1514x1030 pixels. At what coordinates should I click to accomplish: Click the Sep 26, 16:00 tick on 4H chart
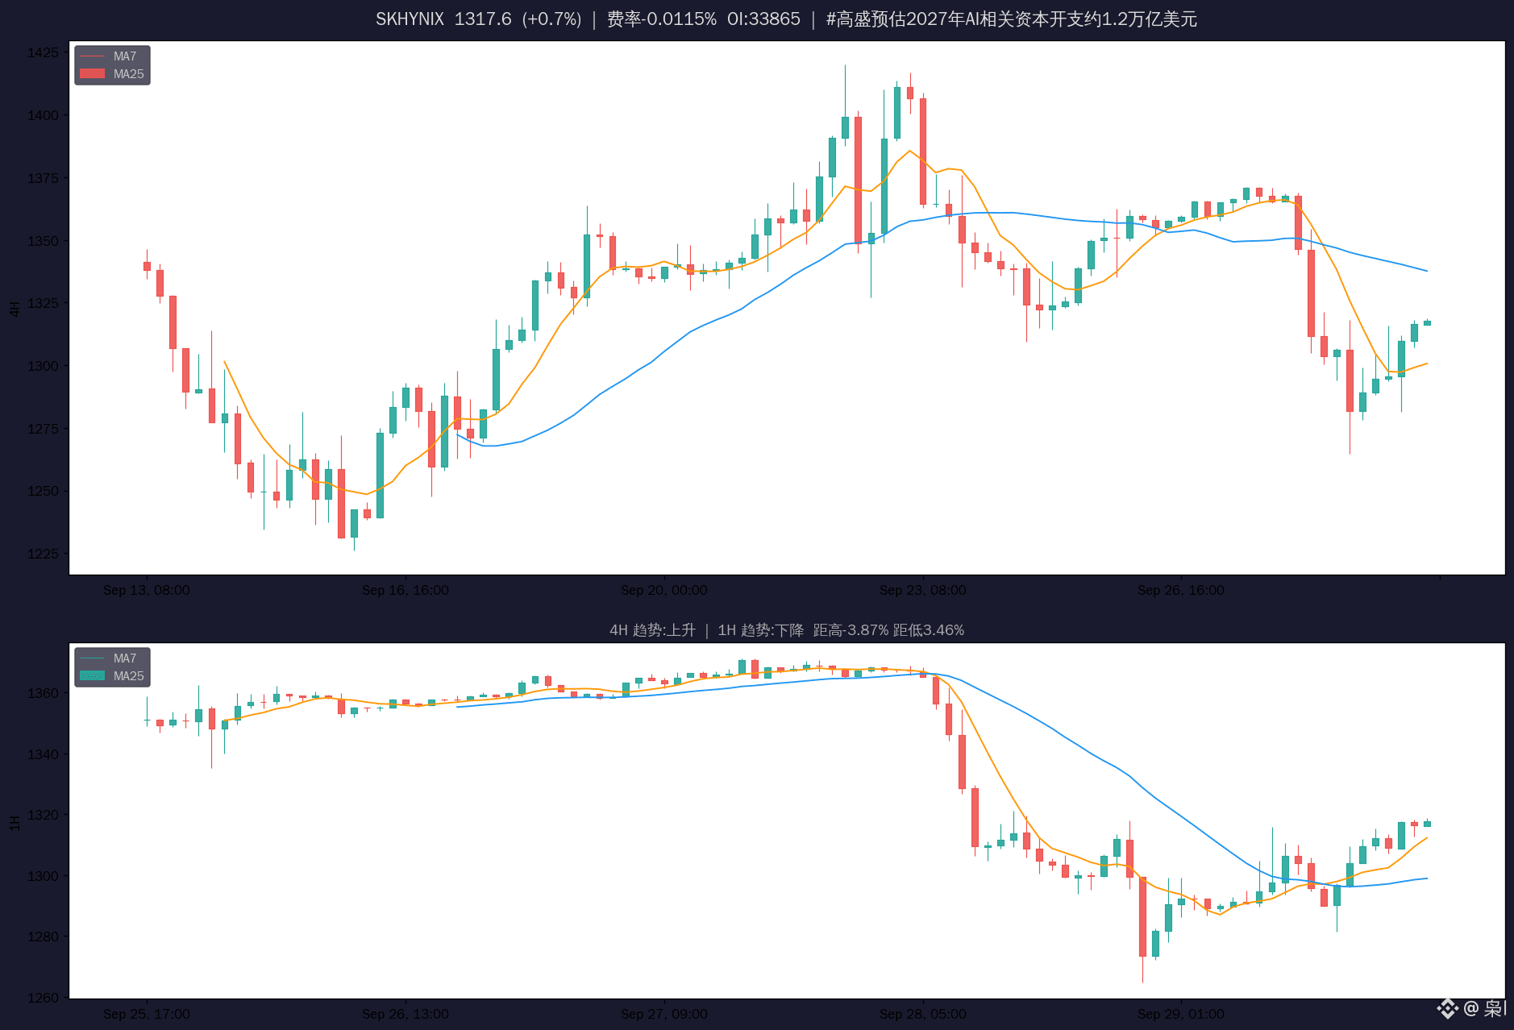point(1181,591)
